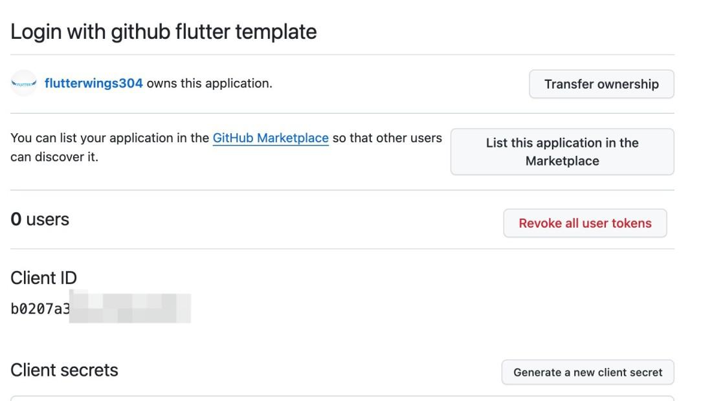This screenshot has height=401, width=712.
Task: Generate a new client secret
Action: (588, 372)
